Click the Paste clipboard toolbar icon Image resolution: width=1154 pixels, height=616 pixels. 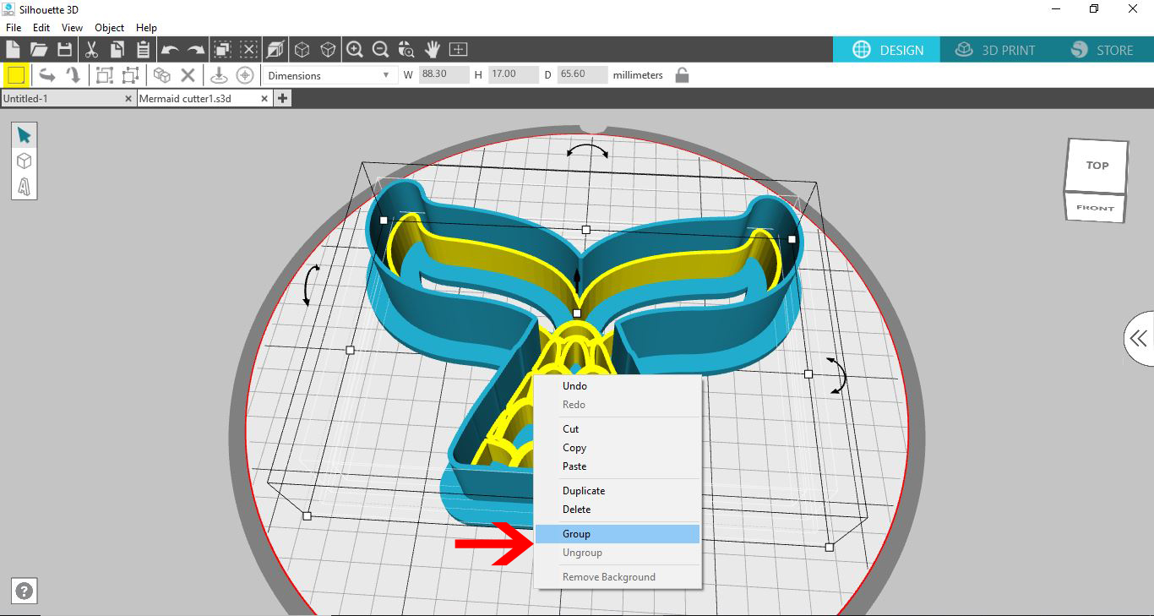[143, 49]
